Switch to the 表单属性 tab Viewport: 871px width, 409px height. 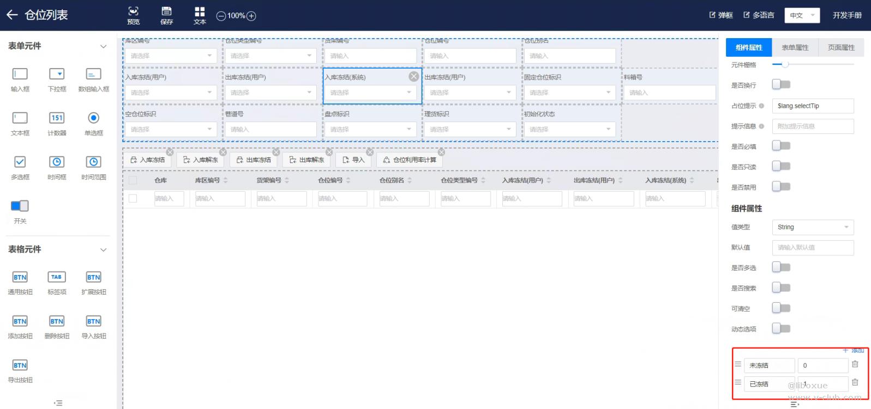[x=795, y=48]
